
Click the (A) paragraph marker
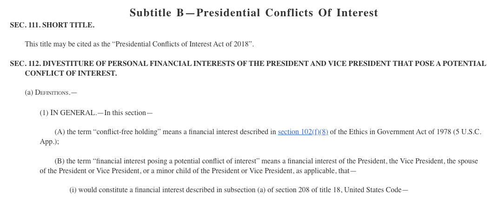point(59,132)
